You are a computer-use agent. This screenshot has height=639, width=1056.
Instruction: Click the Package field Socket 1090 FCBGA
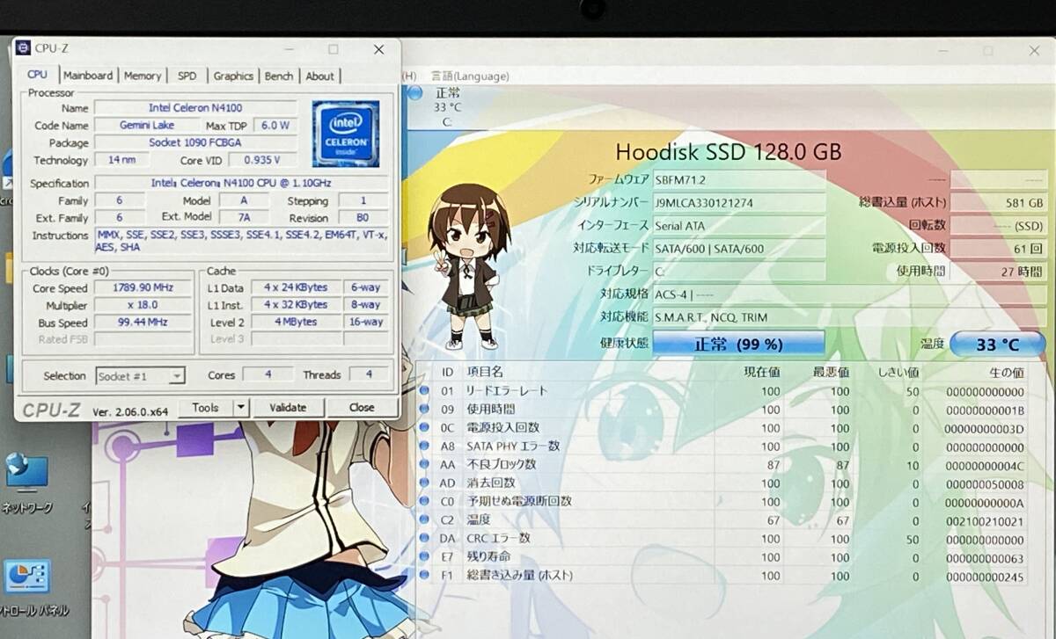pos(196,142)
